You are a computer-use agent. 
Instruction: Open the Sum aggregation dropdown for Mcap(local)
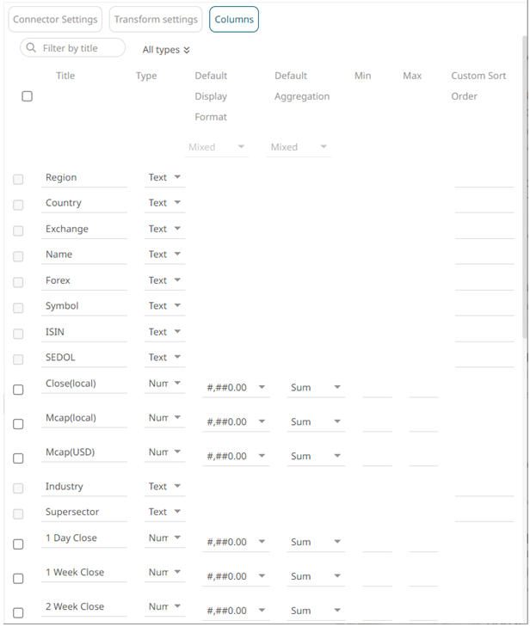(x=337, y=422)
